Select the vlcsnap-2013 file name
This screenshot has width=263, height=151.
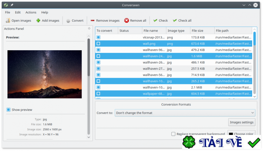154,37
